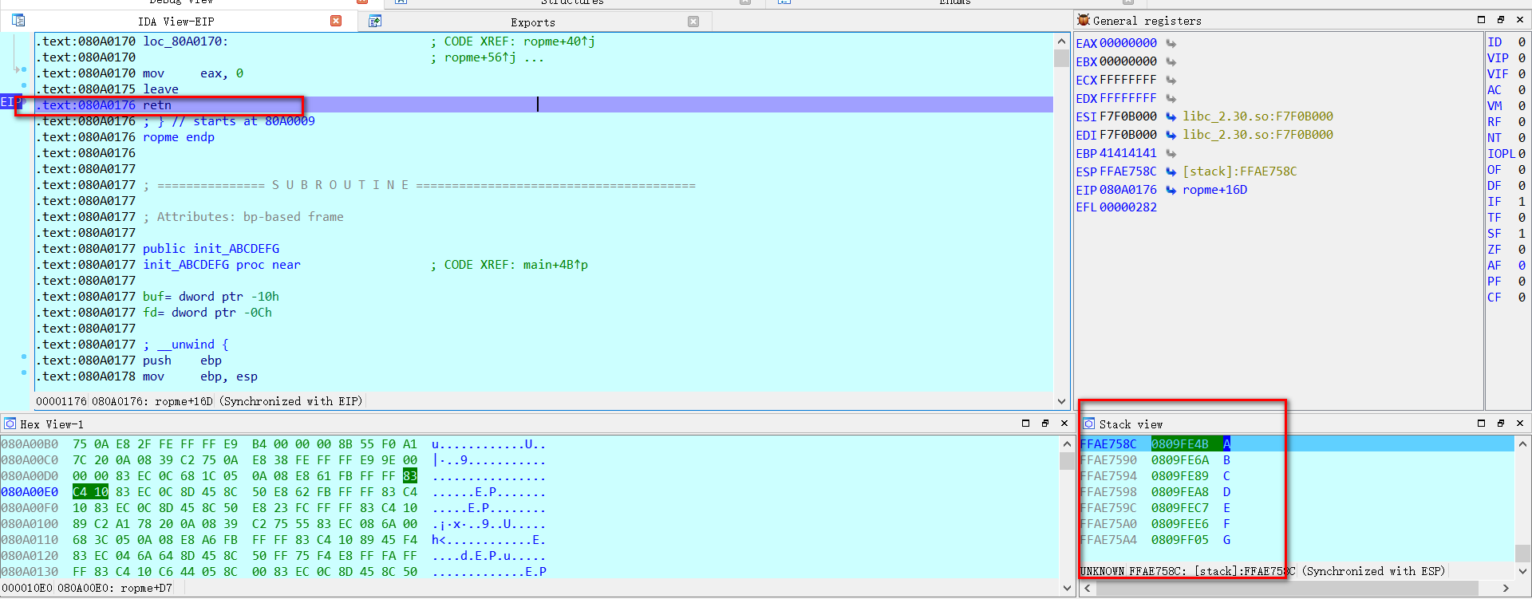
Task: Click the IDA View-EIP tab icon
Action: 18,21
